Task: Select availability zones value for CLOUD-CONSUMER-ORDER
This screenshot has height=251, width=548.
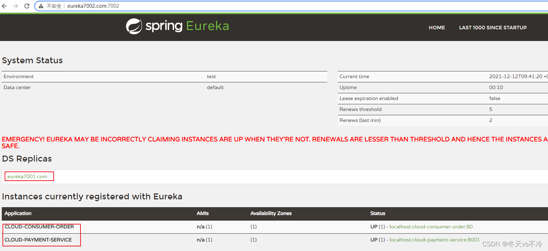Action: point(253,227)
